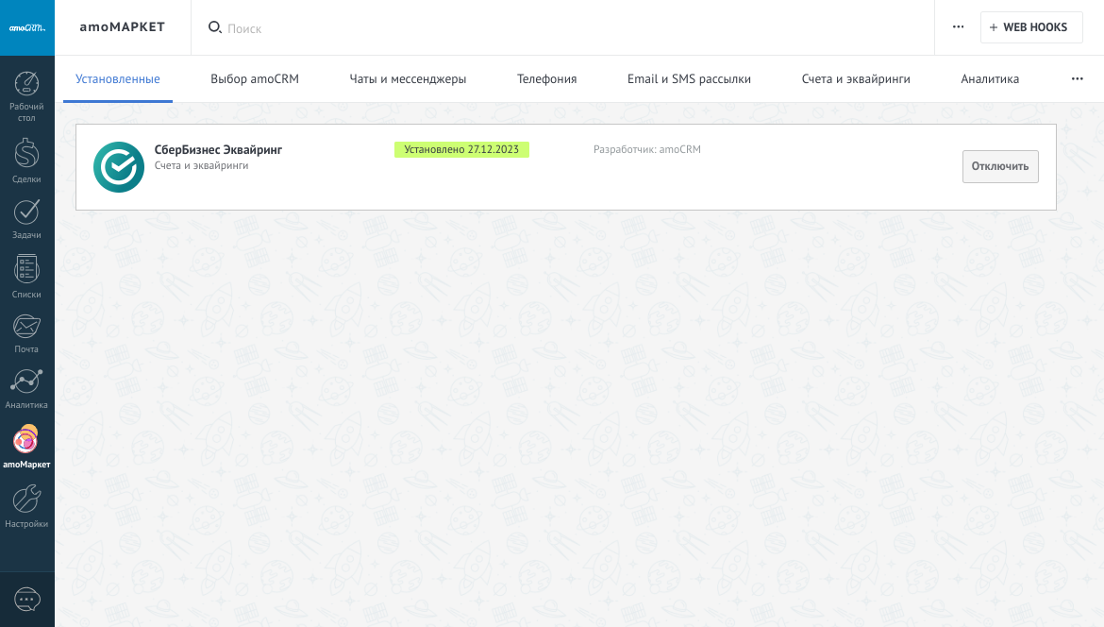The height and width of the screenshot is (627, 1104).
Task: Open the top bar three-dot menu
Action: coord(958,27)
